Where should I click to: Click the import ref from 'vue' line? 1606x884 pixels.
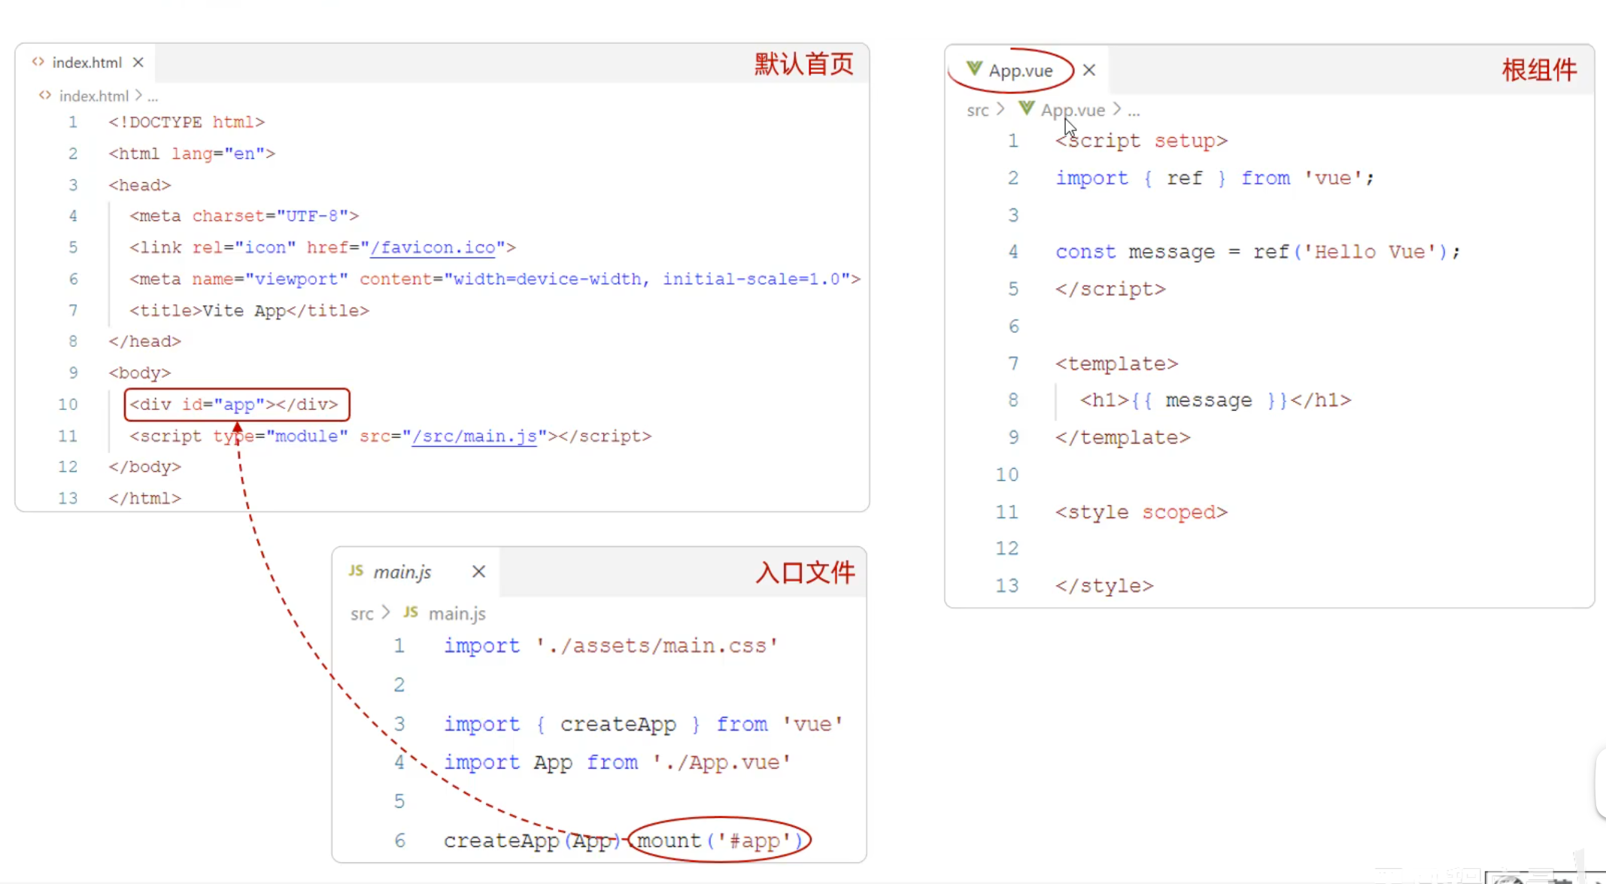pos(1214,178)
